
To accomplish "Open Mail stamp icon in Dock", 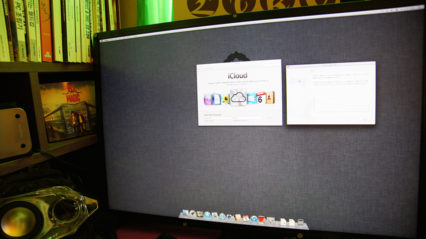I will [215, 215].
